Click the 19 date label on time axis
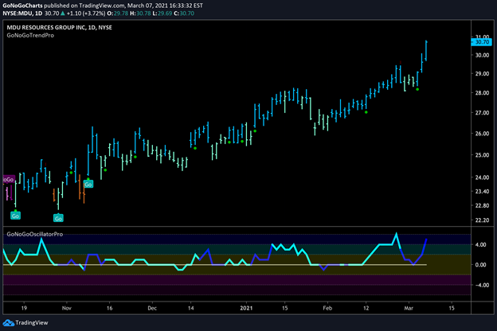497x331 pixels. pos(24,308)
